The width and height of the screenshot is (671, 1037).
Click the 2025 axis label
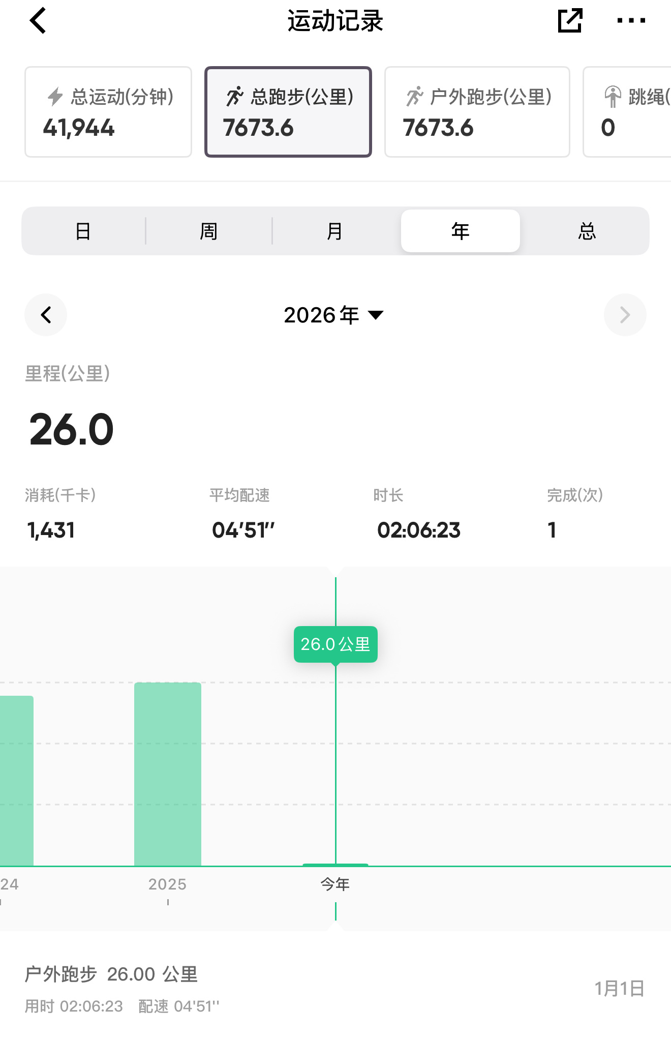(167, 884)
